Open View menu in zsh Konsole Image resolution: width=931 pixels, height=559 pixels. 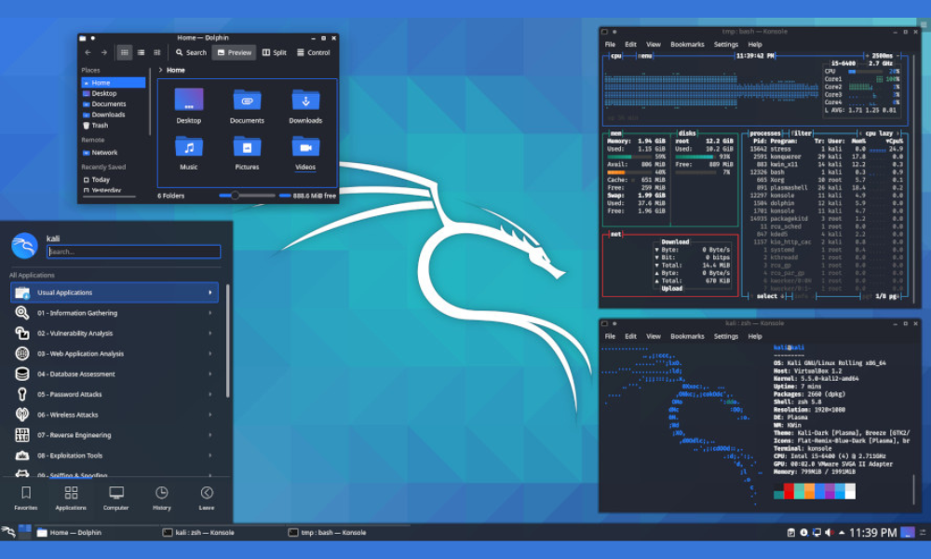(x=654, y=336)
